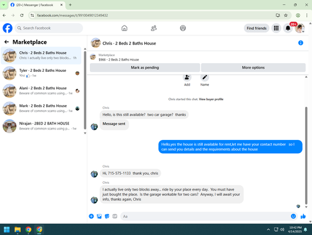Click Mark as pending button

coord(145,67)
